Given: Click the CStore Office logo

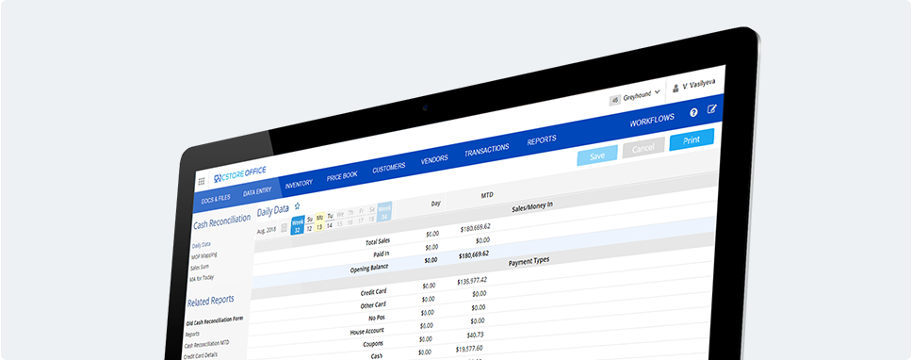Looking at the screenshot, I should click(239, 173).
